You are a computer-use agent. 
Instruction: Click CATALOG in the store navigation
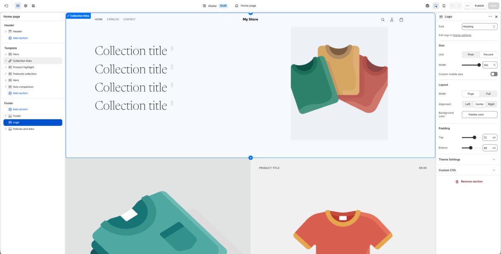tap(113, 19)
